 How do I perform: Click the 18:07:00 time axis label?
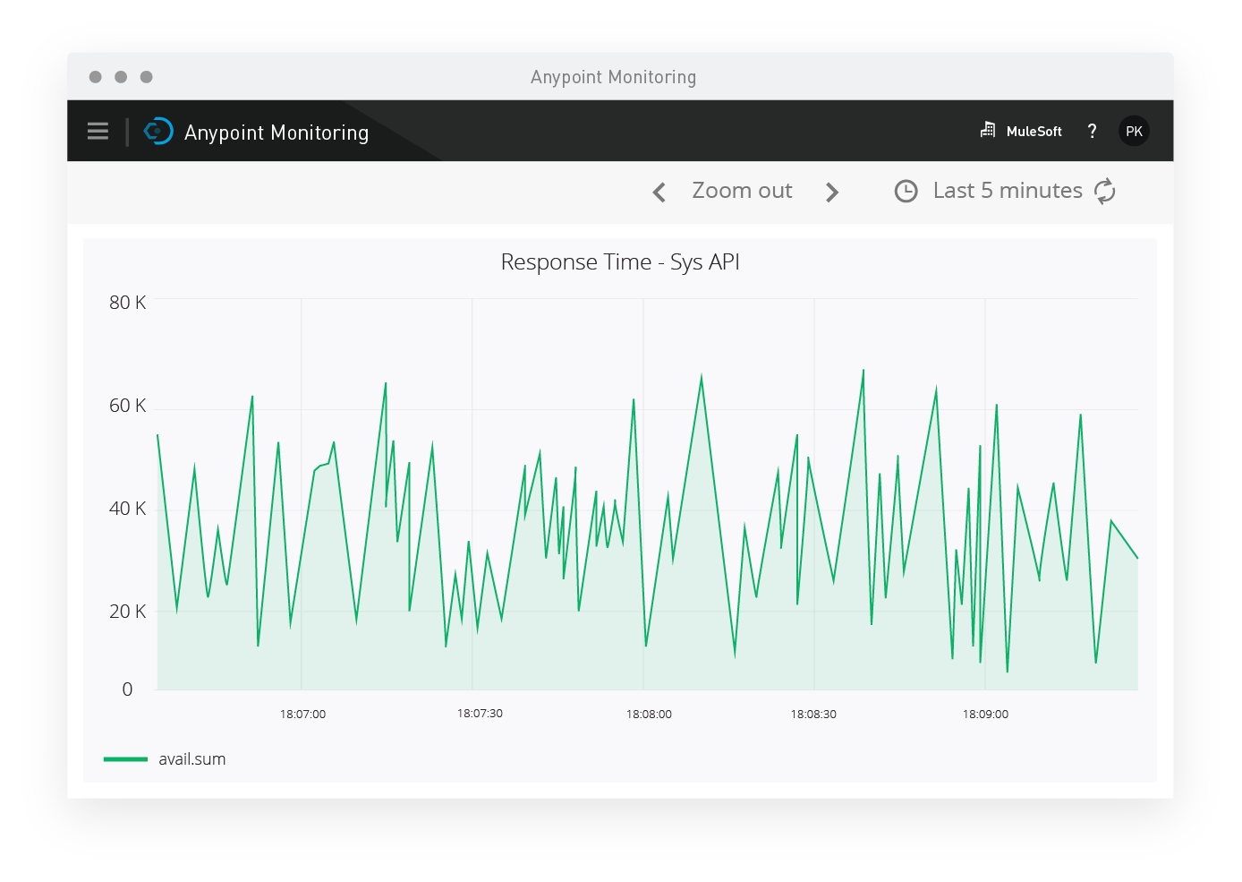tap(302, 715)
